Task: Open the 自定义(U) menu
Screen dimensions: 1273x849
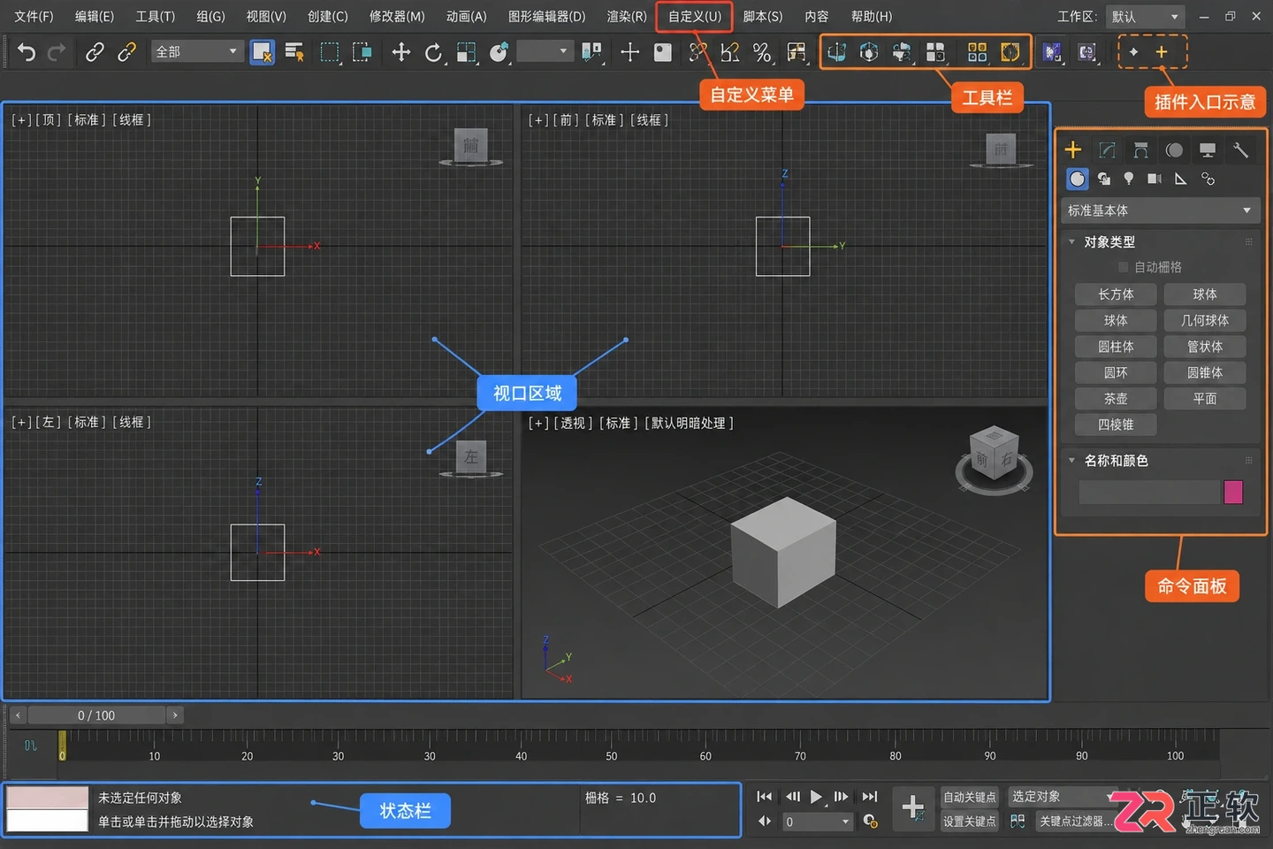Action: pos(694,17)
